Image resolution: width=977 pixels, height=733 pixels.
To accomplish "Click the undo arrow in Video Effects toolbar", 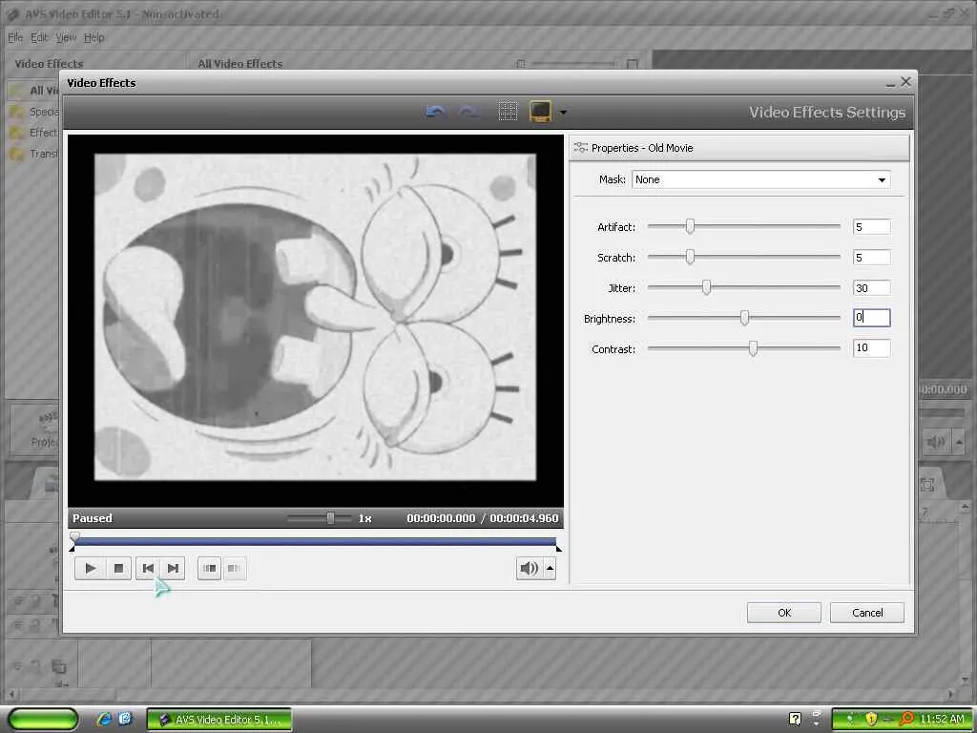I will (435, 113).
